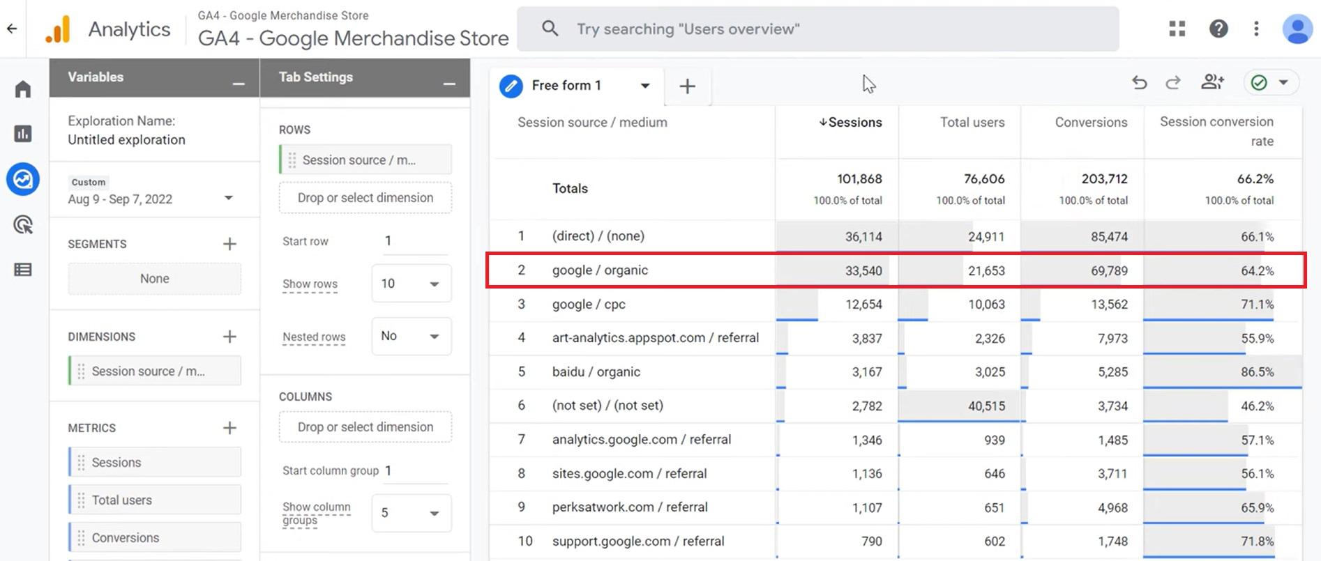Open the Google apps grid icon
1321x561 pixels.
(x=1177, y=29)
